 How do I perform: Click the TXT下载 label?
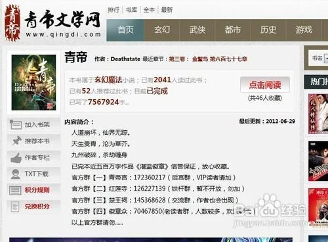(36, 174)
